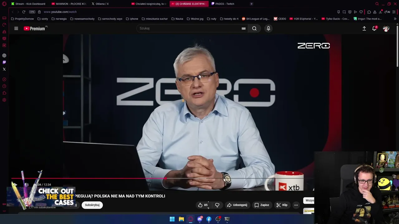Screen dimensions: 399x224
Task: Open H2K EUphoria bookmark
Action: (x=304, y=19)
